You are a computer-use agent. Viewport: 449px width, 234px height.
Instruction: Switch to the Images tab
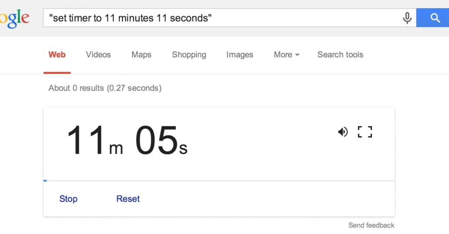pos(239,55)
